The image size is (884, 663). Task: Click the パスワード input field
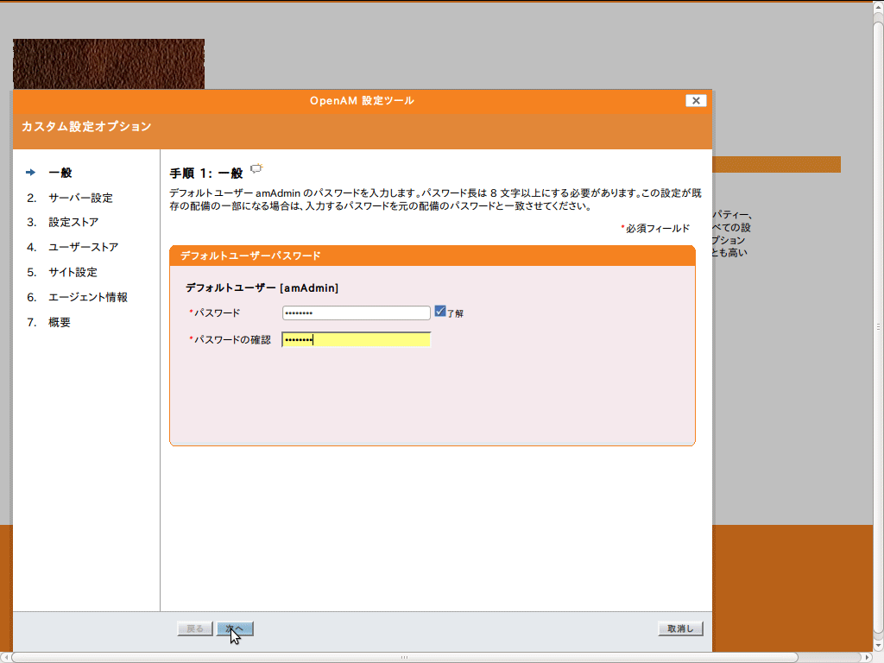coord(357,313)
